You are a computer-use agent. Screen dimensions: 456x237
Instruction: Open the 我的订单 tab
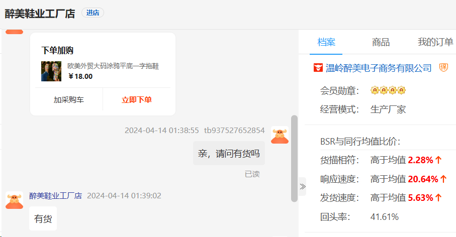(435, 42)
